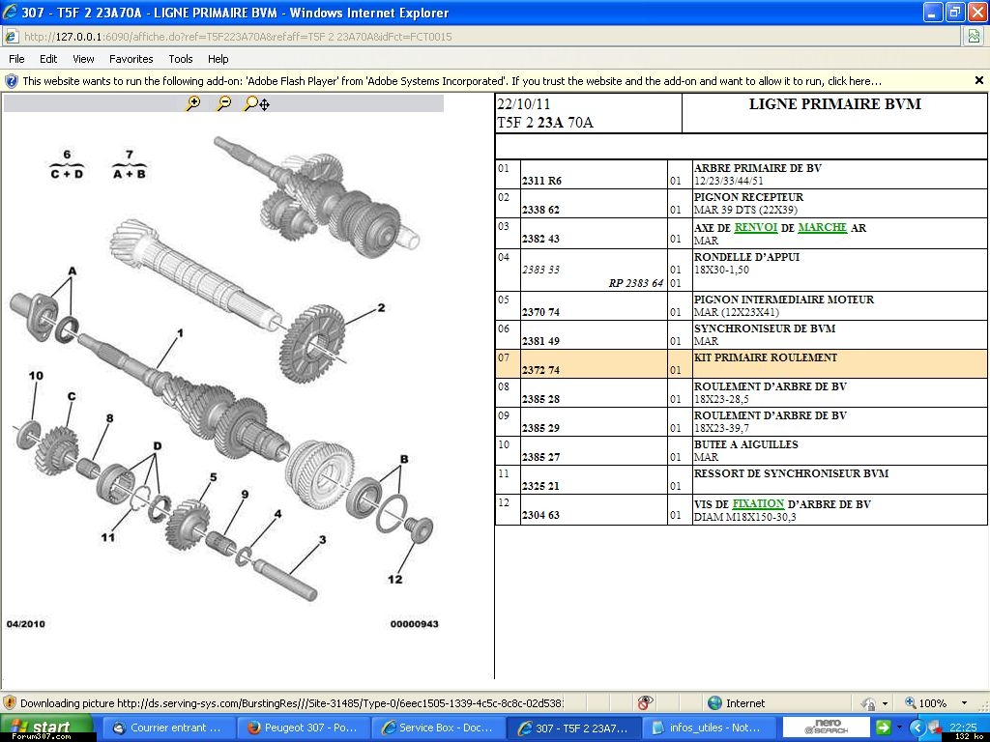Viewport: 990px width, 742px height.
Task: Click part number 2325 21
Action: [x=540, y=487]
